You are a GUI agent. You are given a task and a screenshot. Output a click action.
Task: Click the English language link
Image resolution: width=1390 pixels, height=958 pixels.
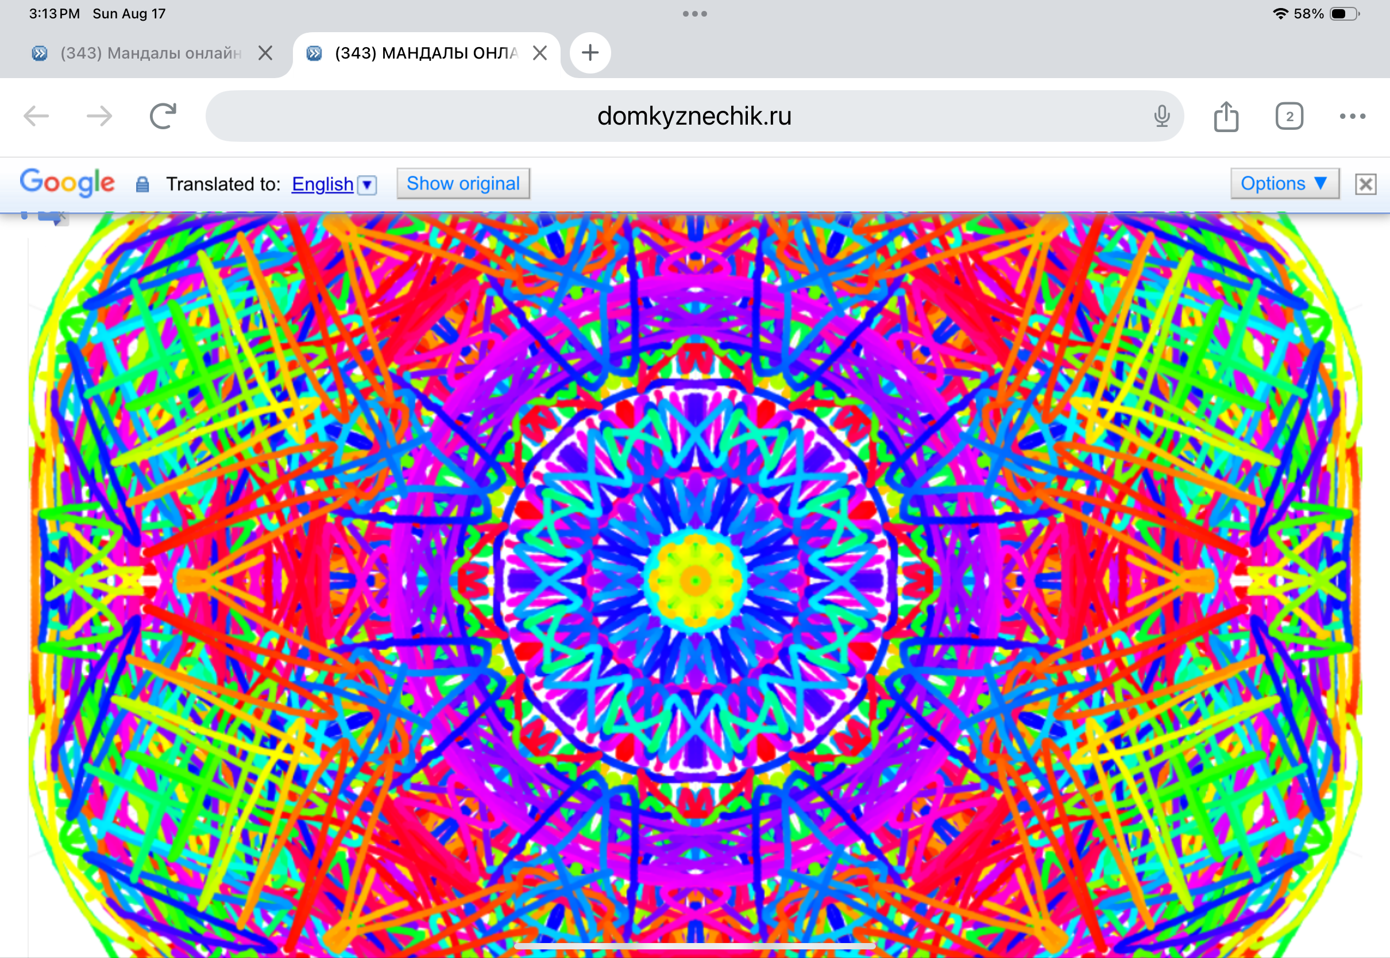pos(322,184)
